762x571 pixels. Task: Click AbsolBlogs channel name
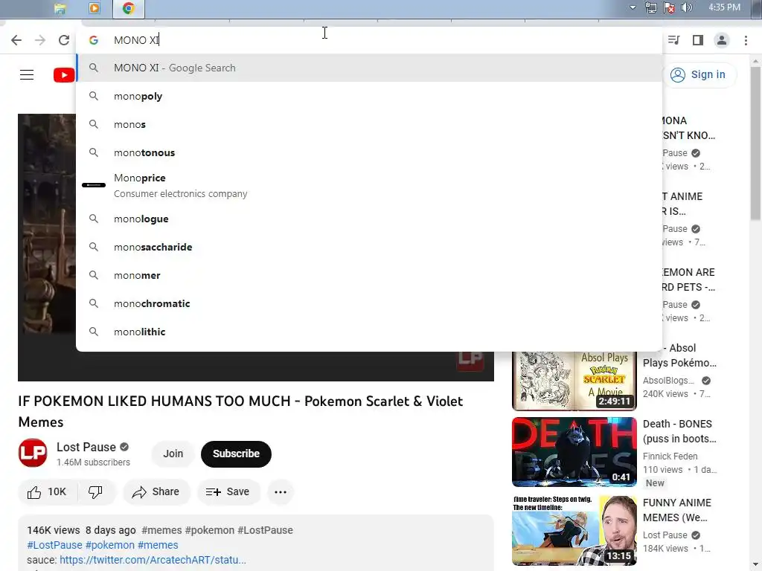pyautogui.click(x=669, y=381)
